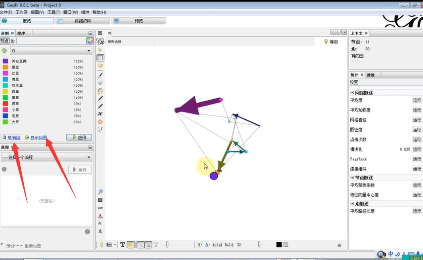Click the 中 input method tray icon
The width and height of the screenshot is (423, 260).
pos(391,254)
